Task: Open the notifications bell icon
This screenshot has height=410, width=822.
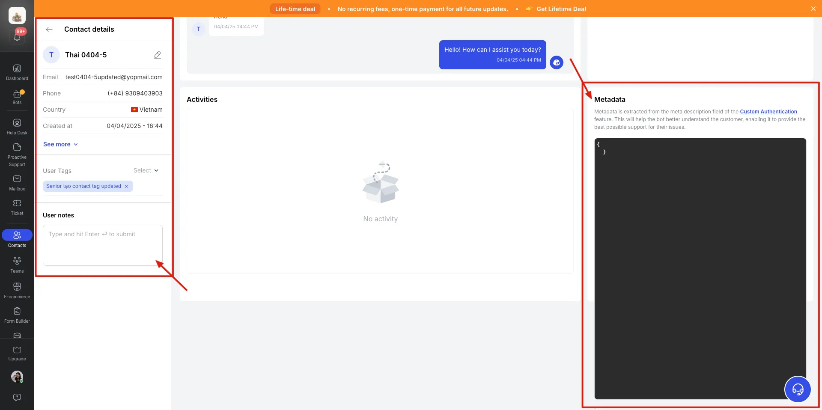Action: pos(17,37)
